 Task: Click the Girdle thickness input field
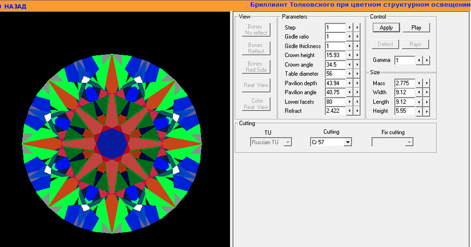pyautogui.click(x=334, y=46)
